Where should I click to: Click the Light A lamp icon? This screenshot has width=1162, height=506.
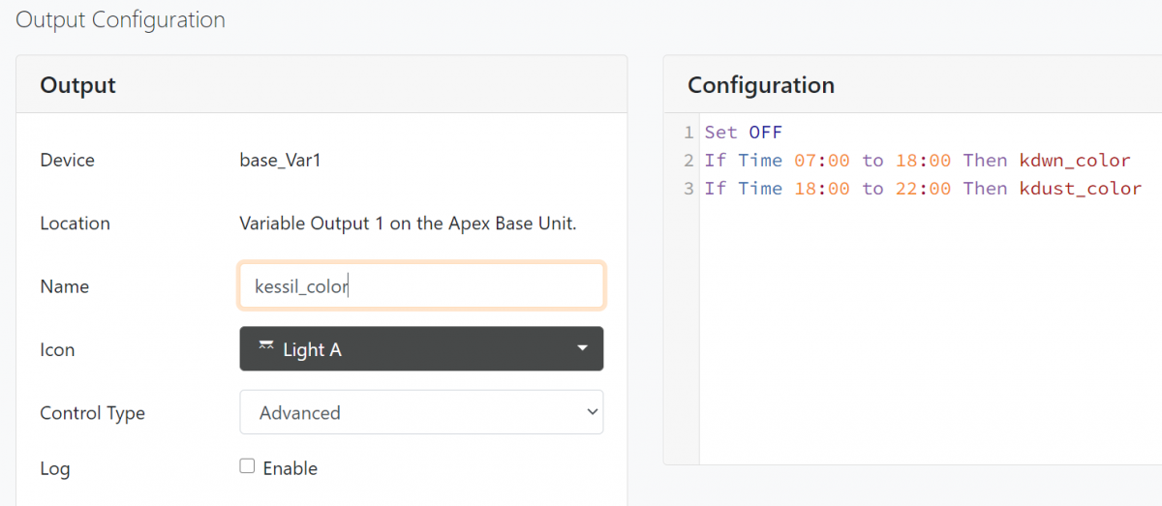(x=266, y=347)
